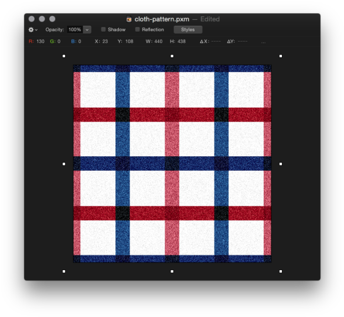The height and width of the screenshot is (317, 344).
Task: Click the center of the plaid pattern image
Action: 172,164
